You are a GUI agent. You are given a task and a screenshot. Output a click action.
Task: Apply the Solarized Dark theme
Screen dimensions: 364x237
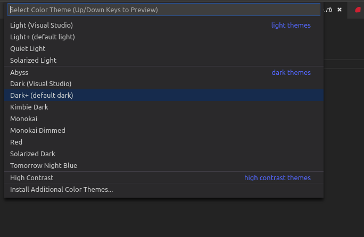[32, 154]
